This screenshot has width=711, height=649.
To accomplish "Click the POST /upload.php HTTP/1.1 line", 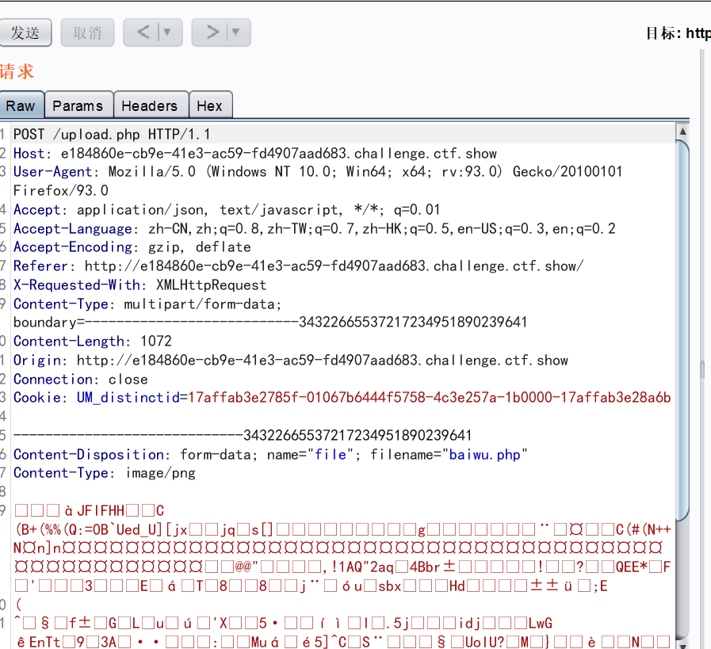I will (x=112, y=135).
